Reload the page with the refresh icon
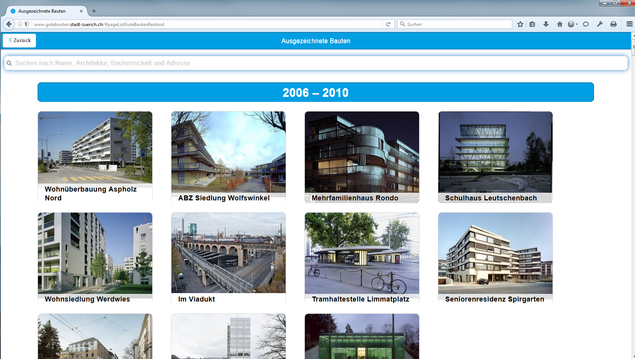 click(388, 24)
